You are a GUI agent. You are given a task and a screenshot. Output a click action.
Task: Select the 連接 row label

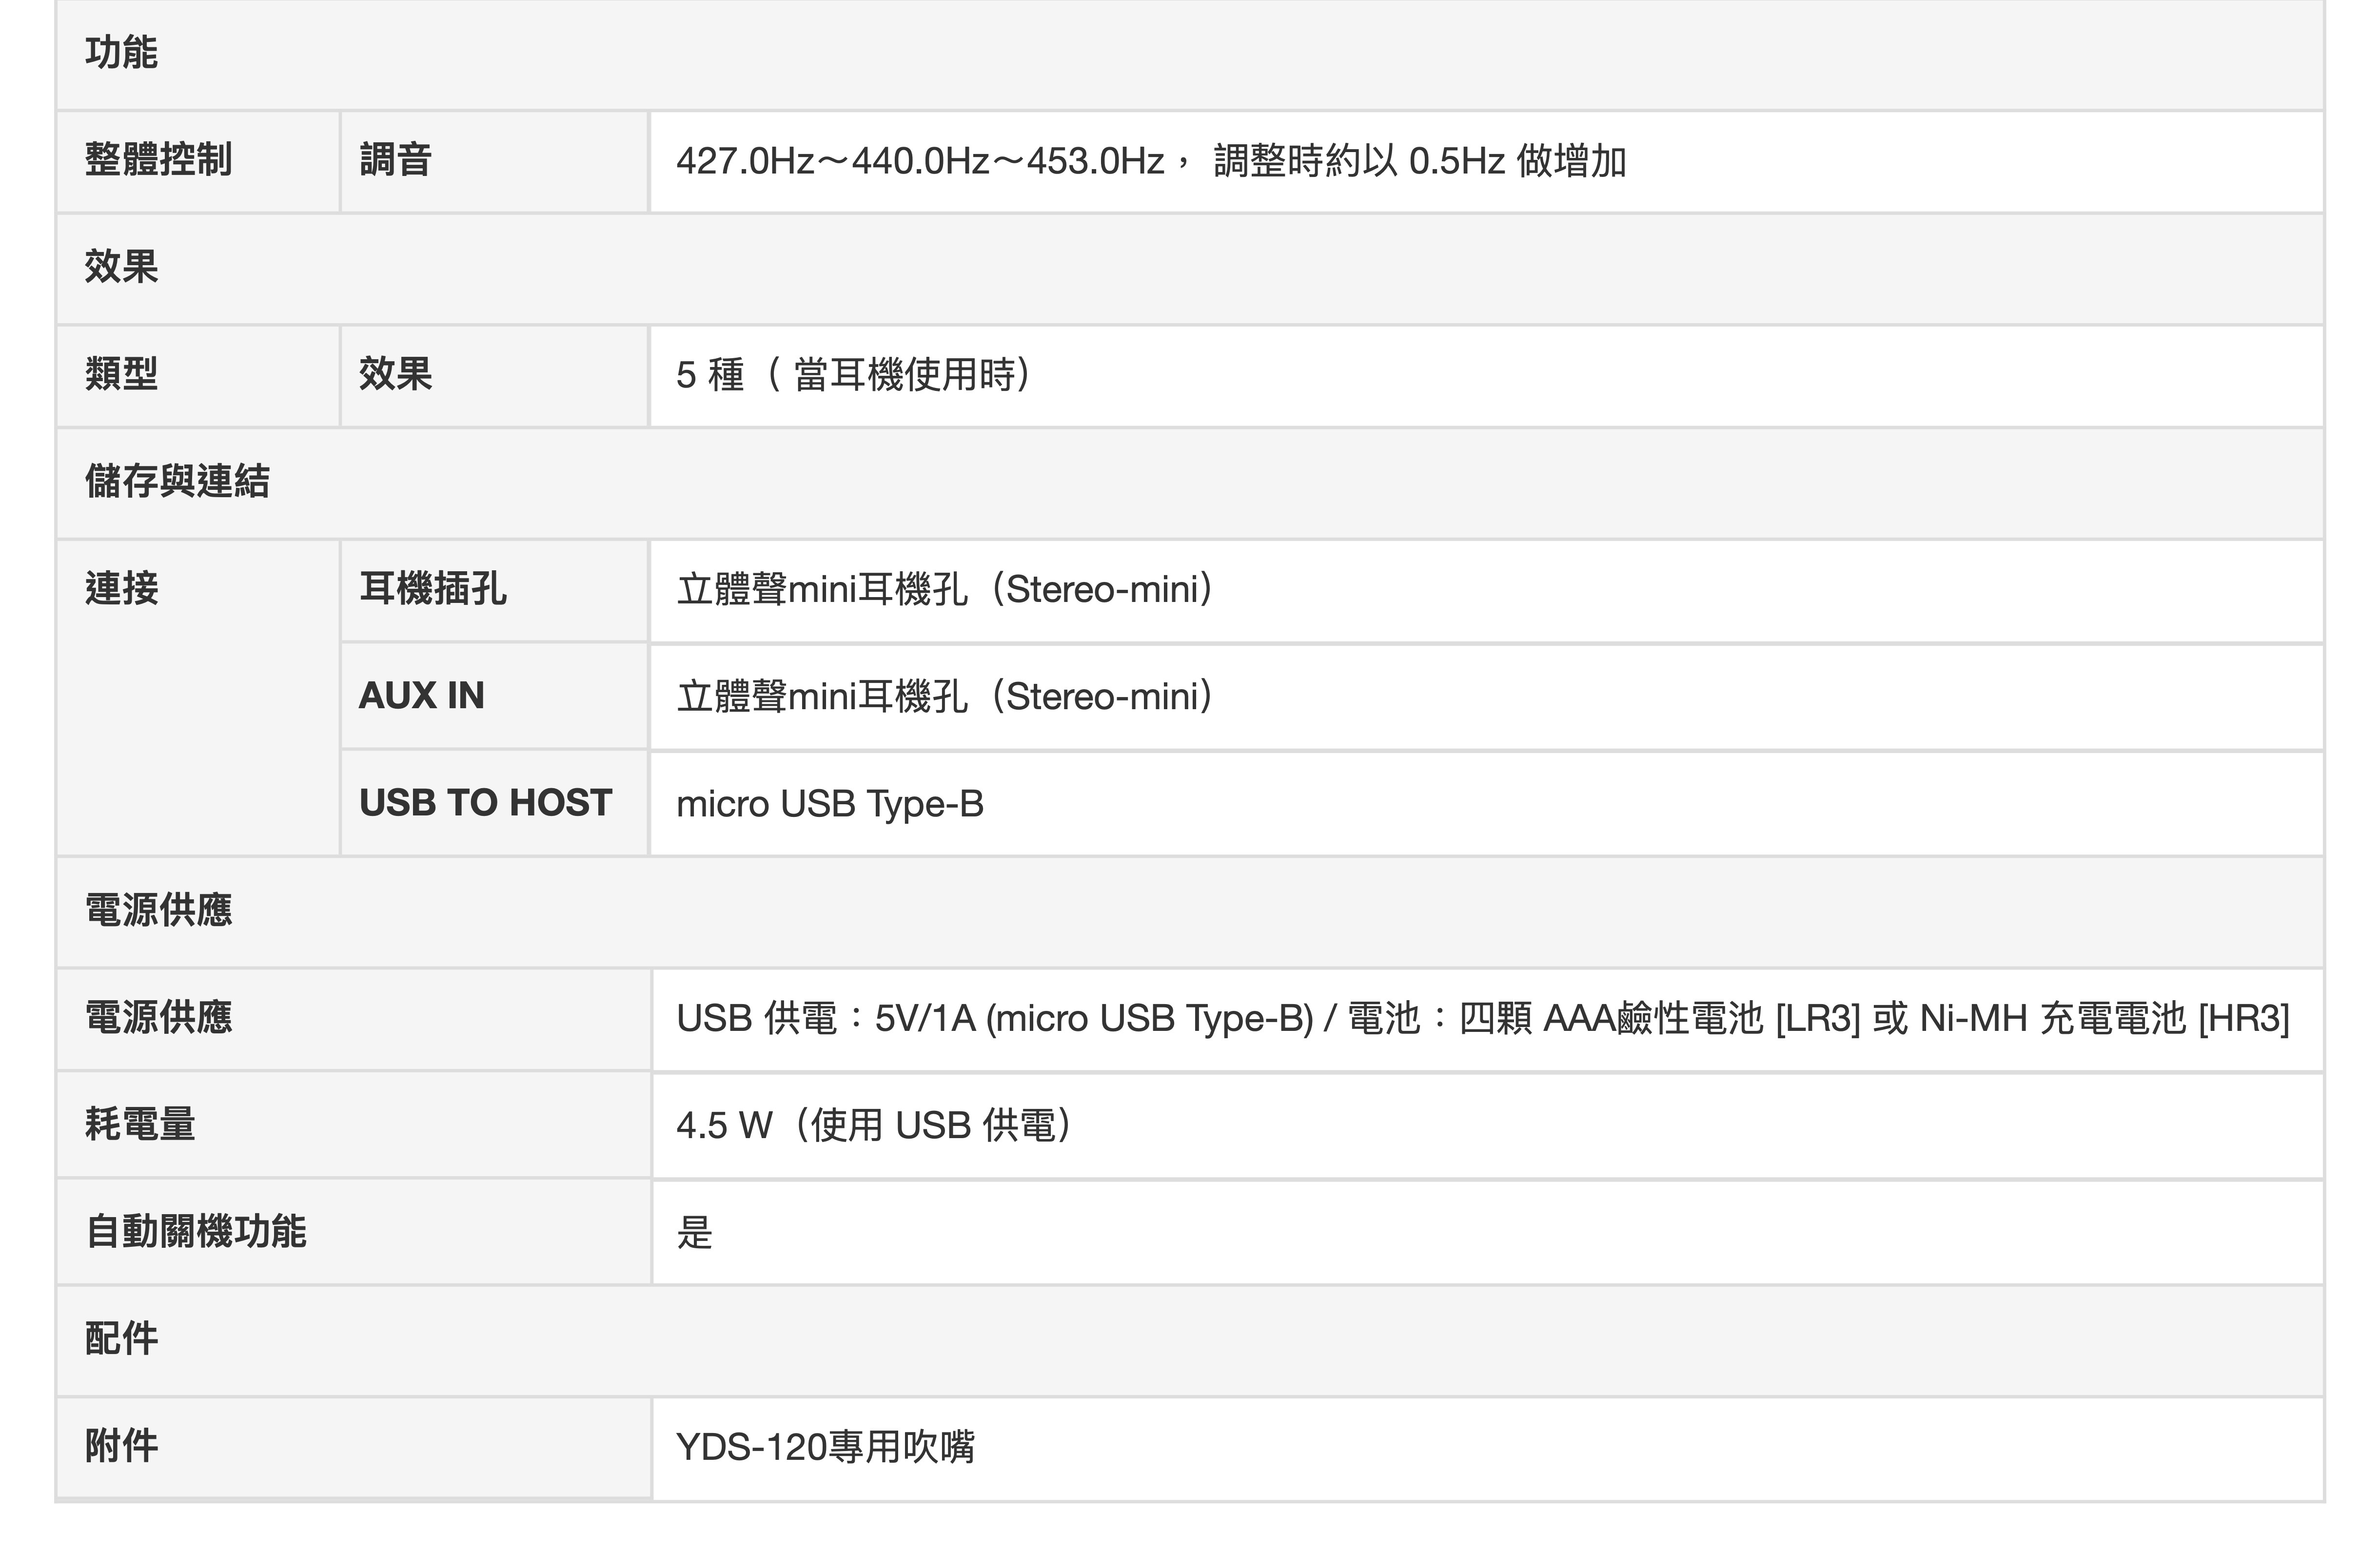(x=121, y=589)
